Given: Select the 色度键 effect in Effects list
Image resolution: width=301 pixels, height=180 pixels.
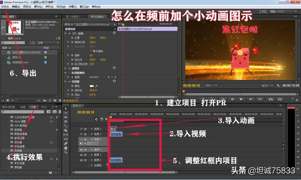Looking at the screenshot, I should [x=18, y=151].
